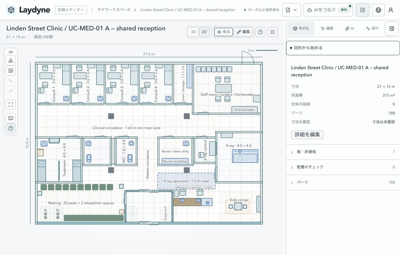Go to マイワークスペース breadcrumb

coord(114,10)
